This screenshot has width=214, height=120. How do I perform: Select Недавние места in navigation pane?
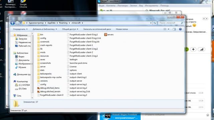(x=23, y=42)
